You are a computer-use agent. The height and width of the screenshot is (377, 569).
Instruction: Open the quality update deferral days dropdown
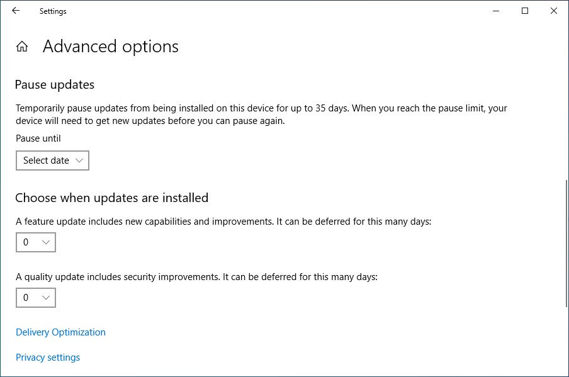click(36, 298)
